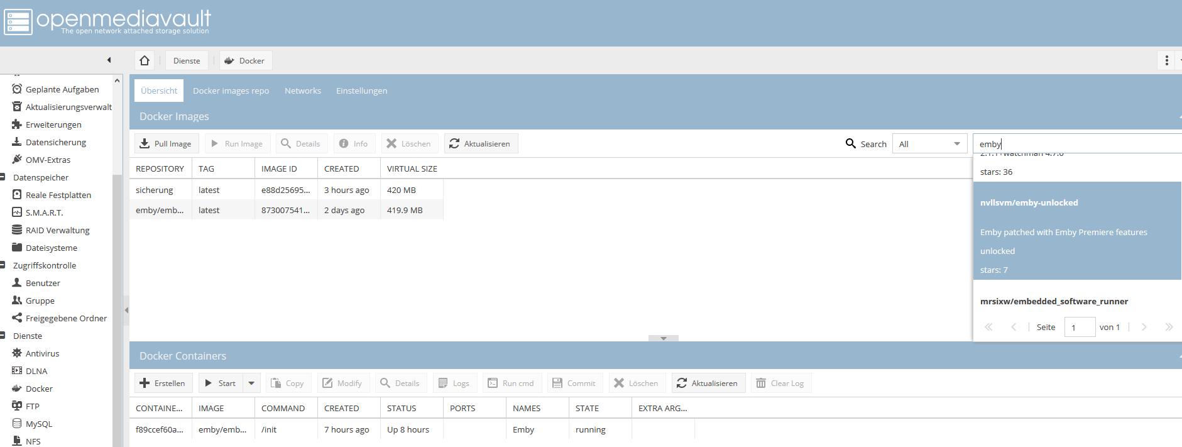Open RAID Verwaltung in sidebar
The image size is (1182, 447).
pos(51,230)
